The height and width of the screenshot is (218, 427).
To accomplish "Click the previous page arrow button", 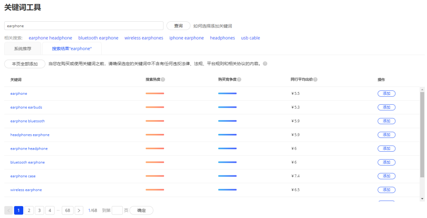I will tap(8, 210).
